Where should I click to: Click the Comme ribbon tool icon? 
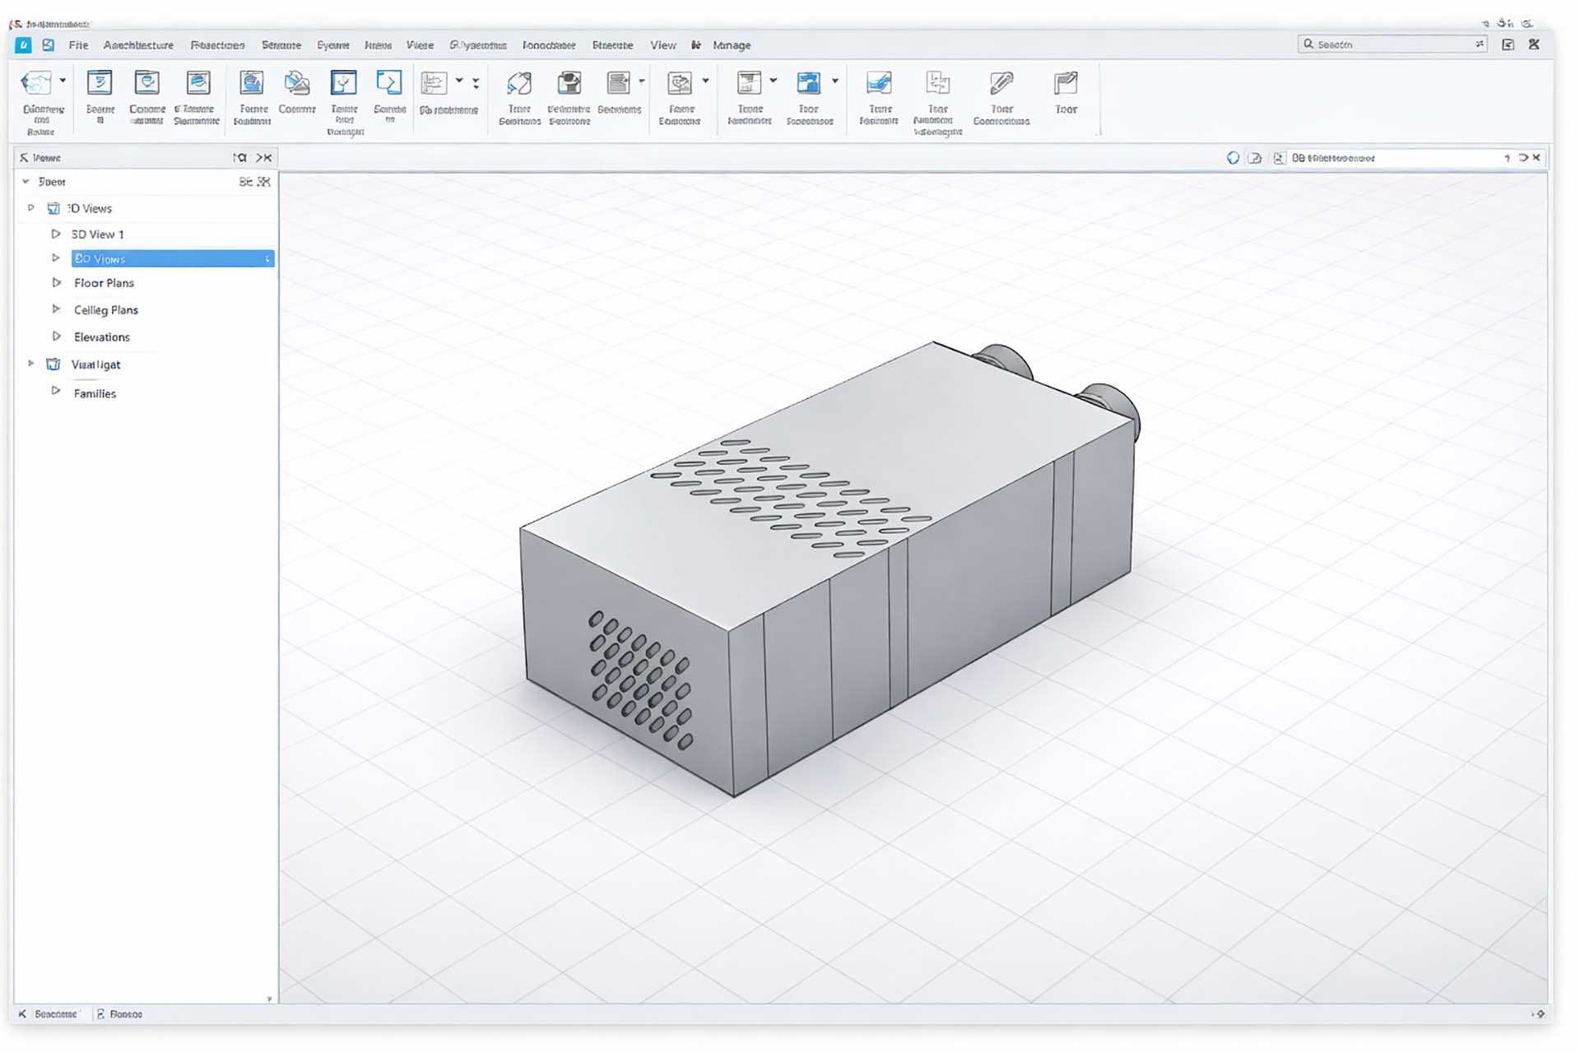pyautogui.click(x=297, y=83)
